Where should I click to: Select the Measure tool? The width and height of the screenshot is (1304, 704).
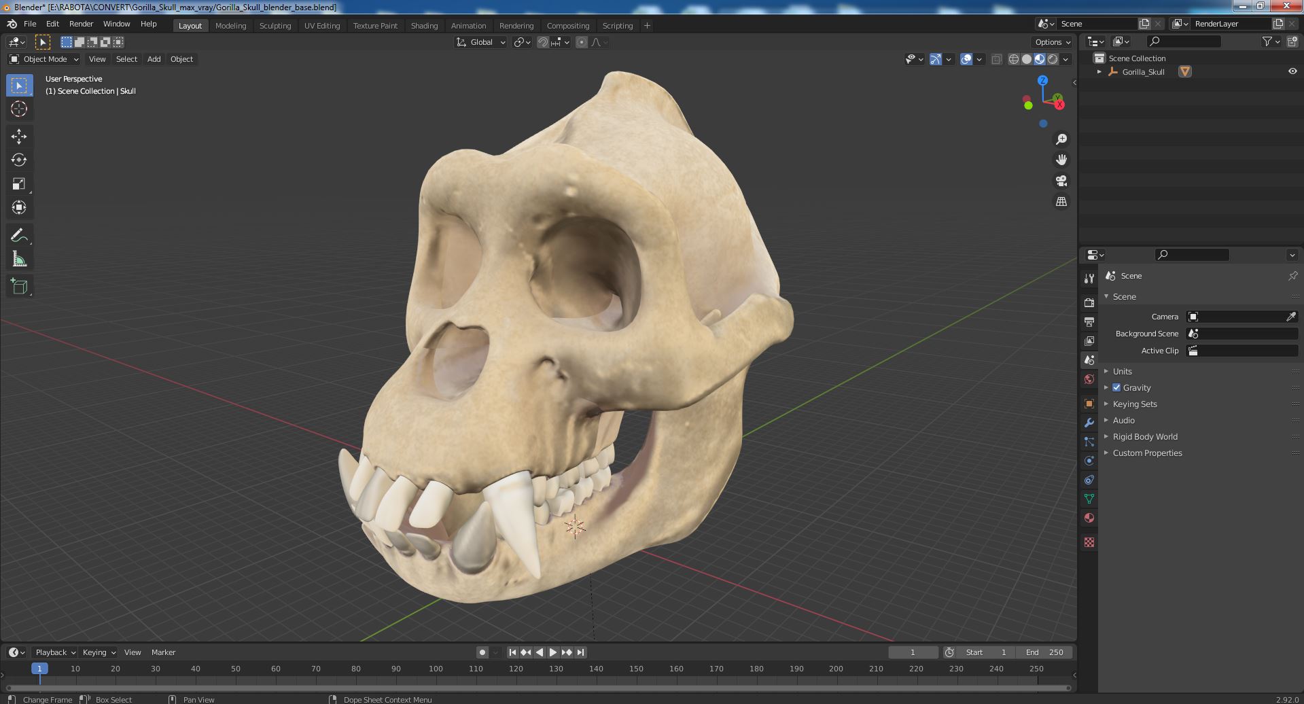pos(19,260)
